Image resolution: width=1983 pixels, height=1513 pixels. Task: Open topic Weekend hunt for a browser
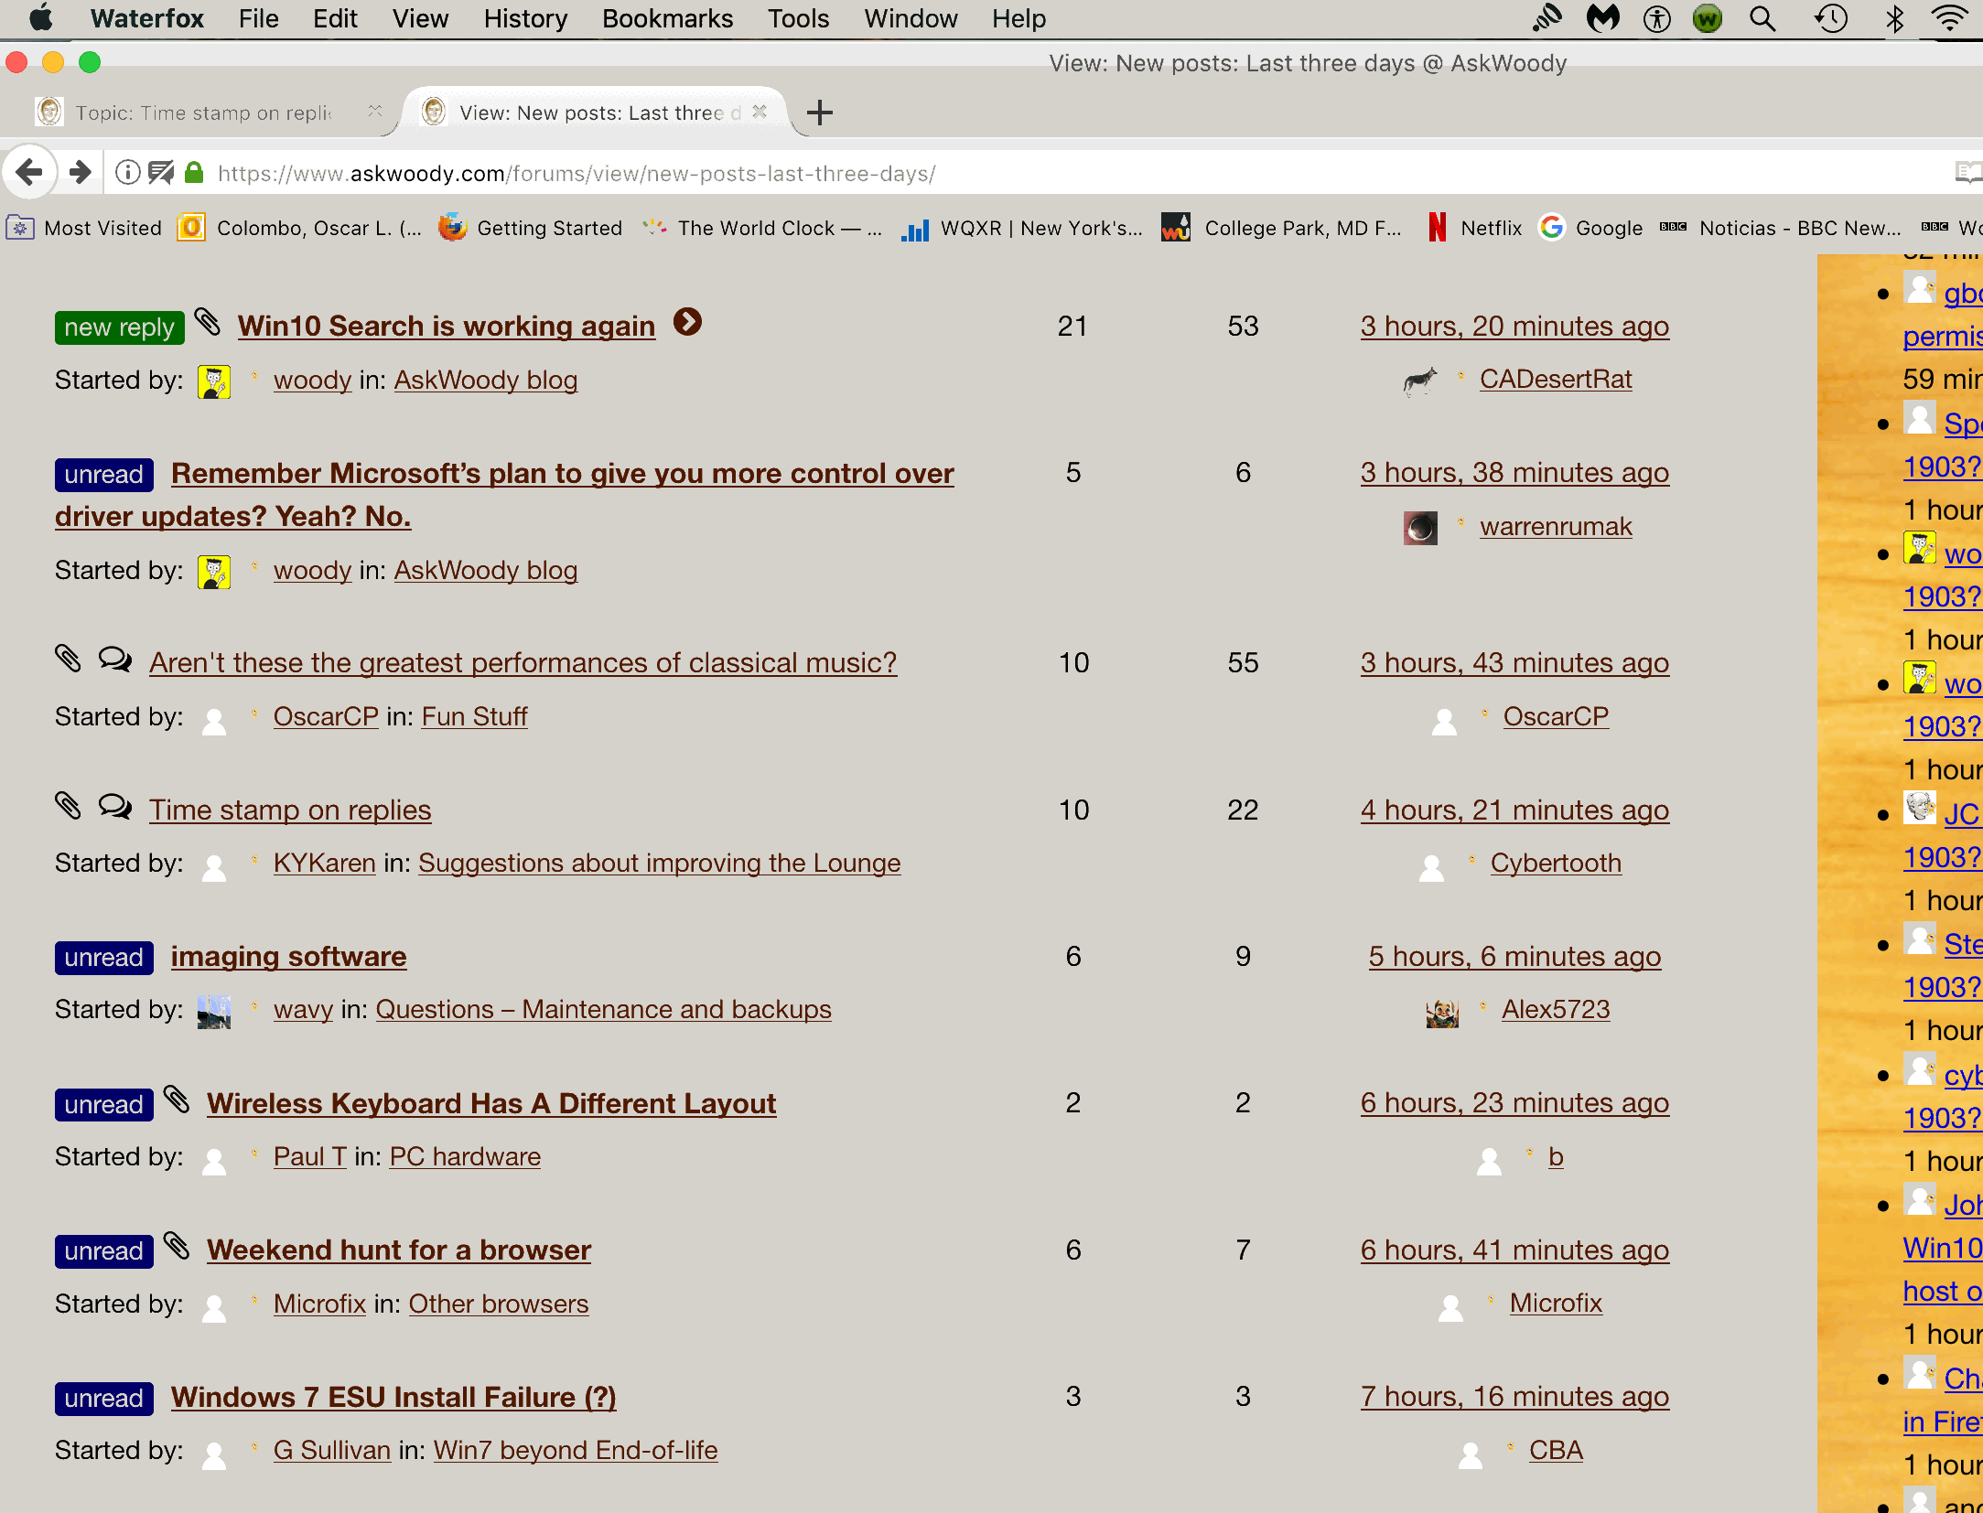(399, 1250)
